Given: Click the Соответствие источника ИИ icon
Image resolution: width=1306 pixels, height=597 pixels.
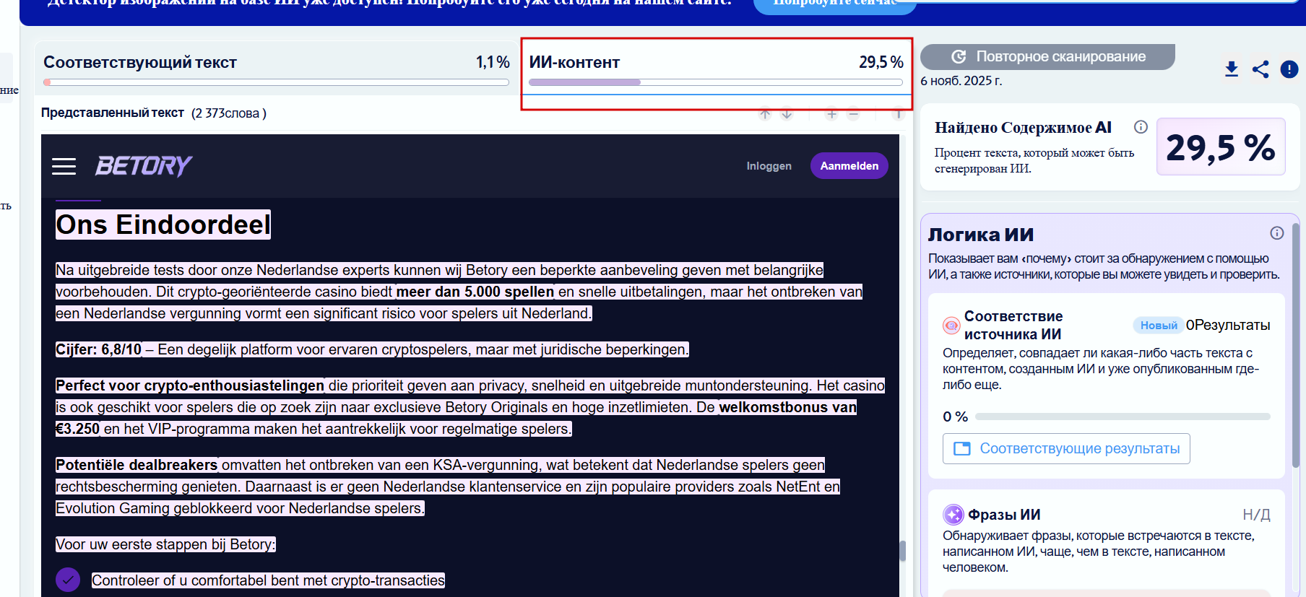Looking at the screenshot, I should [951, 326].
